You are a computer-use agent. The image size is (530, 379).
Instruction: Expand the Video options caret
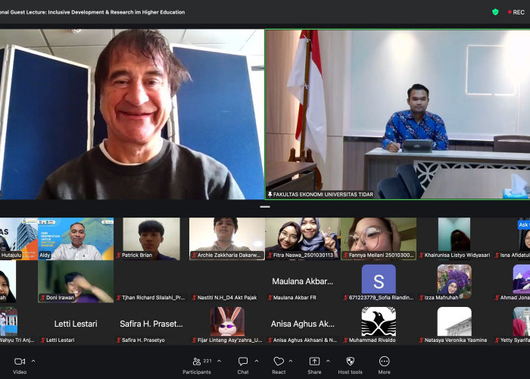click(33, 361)
